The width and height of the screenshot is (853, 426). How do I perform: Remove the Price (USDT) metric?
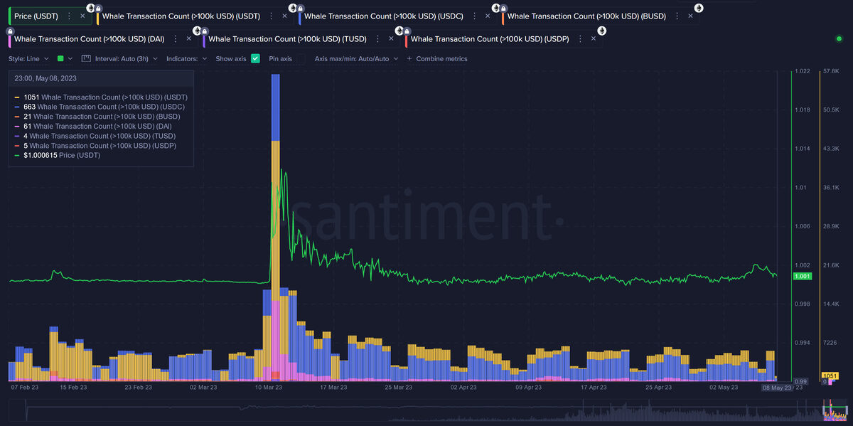82,15
